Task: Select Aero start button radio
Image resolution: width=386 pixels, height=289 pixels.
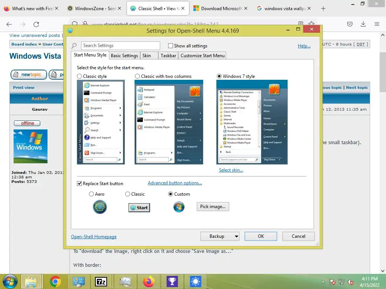Action: pyautogui.click(x=91, y=194)
